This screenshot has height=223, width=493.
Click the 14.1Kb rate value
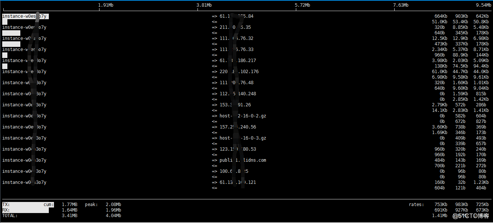pos(439,110)
